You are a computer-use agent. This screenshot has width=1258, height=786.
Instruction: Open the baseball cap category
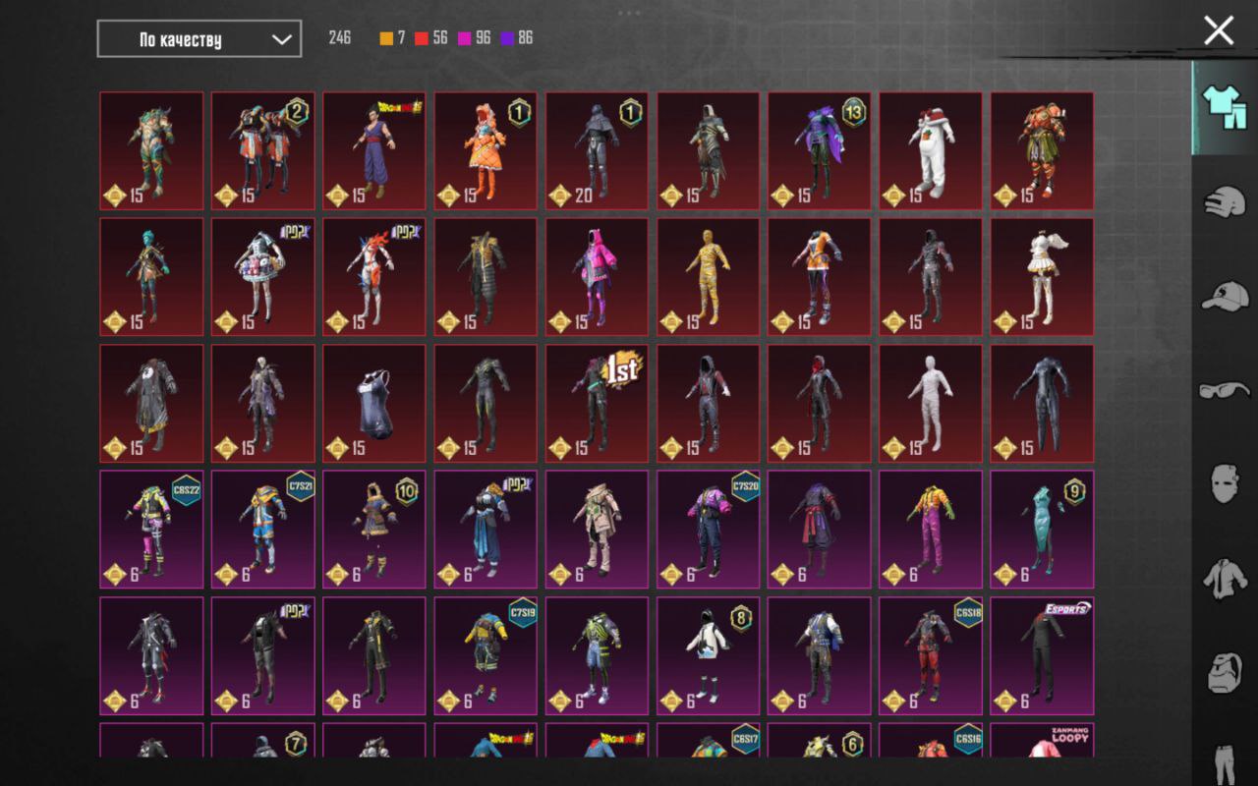(1225, 295)
